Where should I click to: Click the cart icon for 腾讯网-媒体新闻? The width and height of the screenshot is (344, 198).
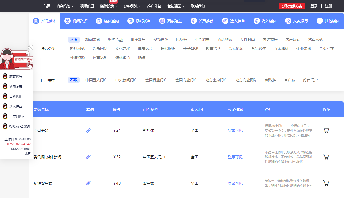(x=326, y=157)
